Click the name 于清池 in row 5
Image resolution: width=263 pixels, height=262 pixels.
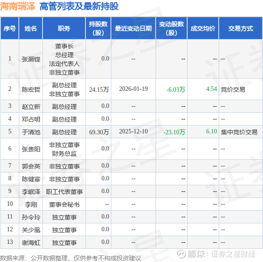31,132
